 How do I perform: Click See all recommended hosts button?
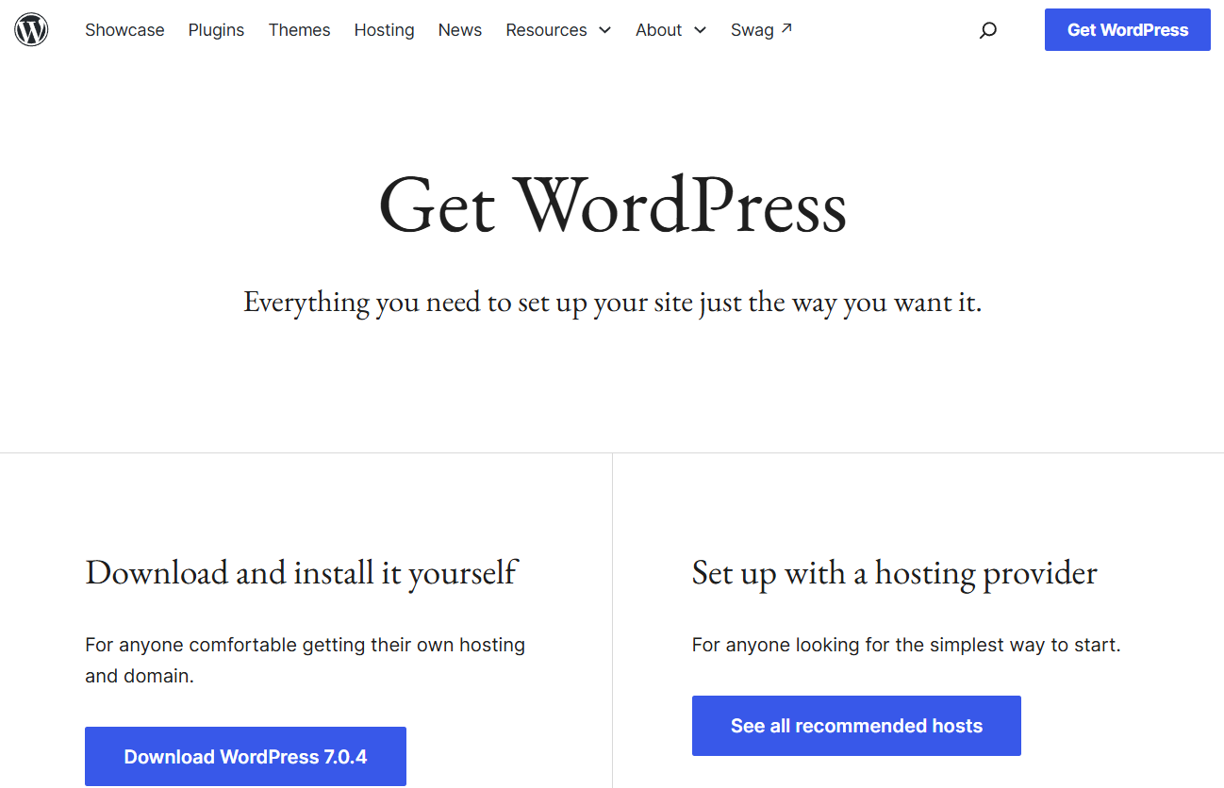[856, 726]
